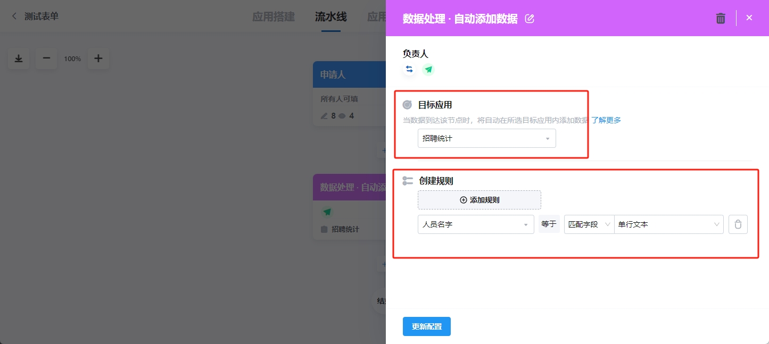The height and width of the screenshot is (344, 769).
Task: Click the blue swap icon under 负责人
Action: coord(409,69)
